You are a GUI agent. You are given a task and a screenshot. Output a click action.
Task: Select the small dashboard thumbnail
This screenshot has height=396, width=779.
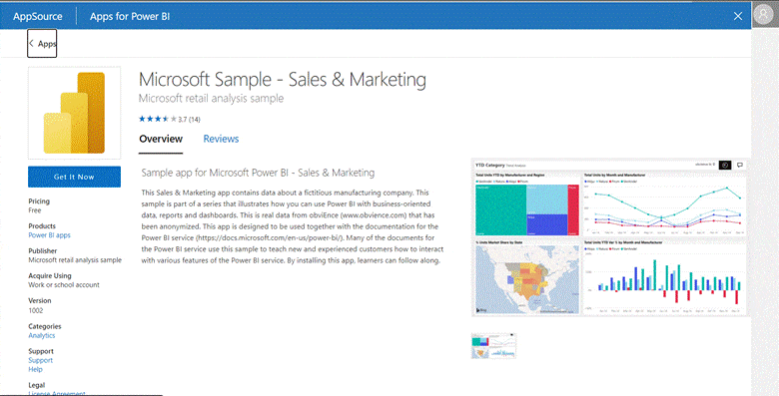pyautogui.click(x=493, y=346)
